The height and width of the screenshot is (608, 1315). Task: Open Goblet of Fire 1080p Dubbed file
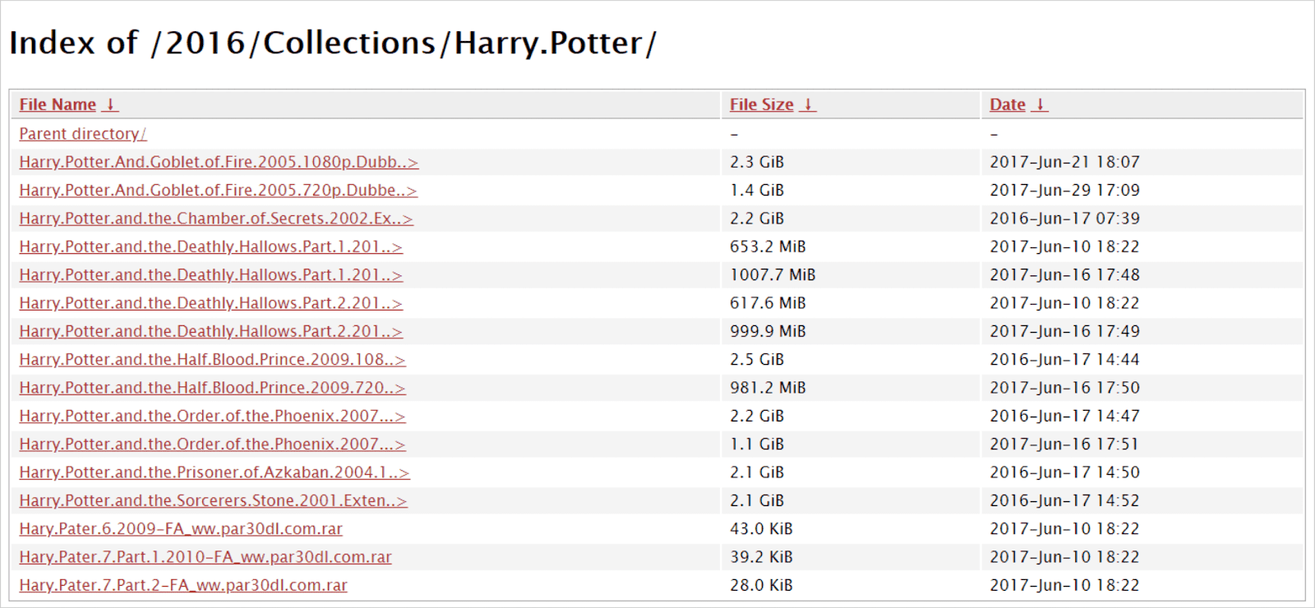(x=219, y=162)
